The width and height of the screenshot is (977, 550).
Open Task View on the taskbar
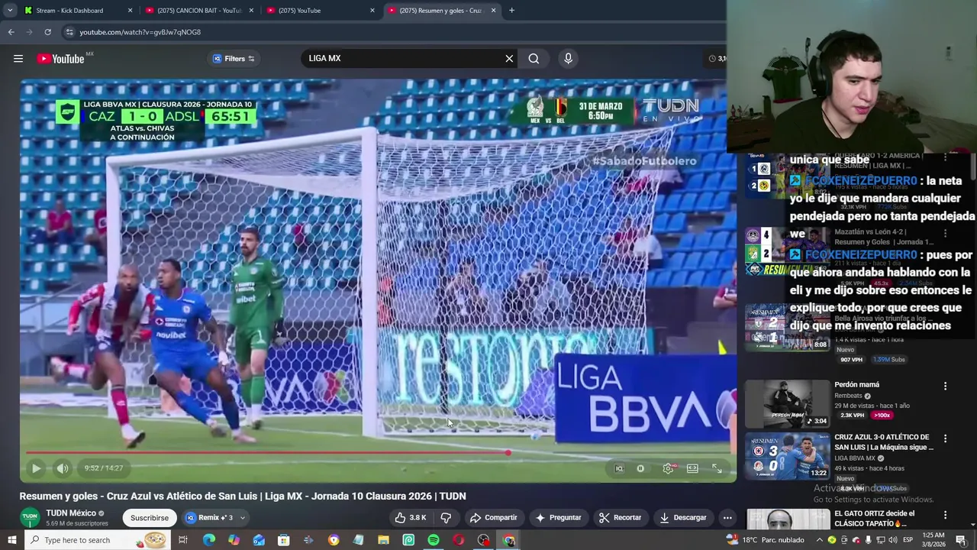tap(183, 540)
